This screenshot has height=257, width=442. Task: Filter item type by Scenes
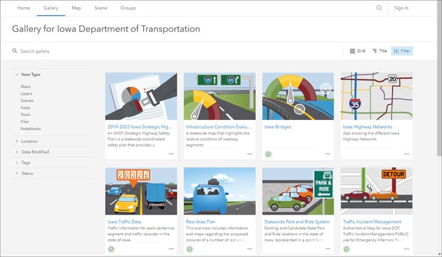click(27, 101)
